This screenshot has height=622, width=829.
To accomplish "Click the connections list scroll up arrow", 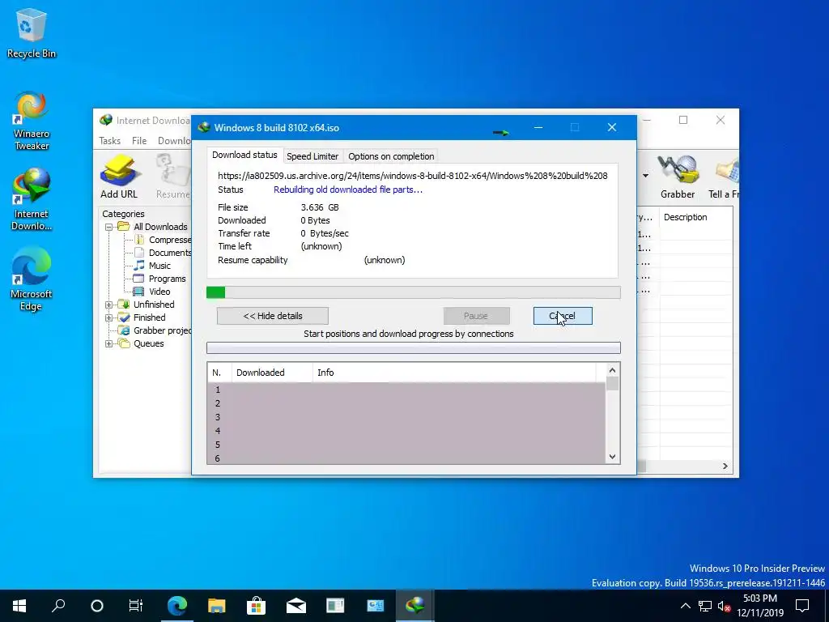I will (x=612, y=371).
